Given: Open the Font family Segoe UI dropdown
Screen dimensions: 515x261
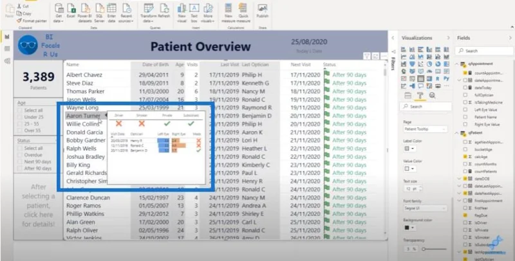Looking at the screenshot, I should pyautogui.click(x=426, y=208).
